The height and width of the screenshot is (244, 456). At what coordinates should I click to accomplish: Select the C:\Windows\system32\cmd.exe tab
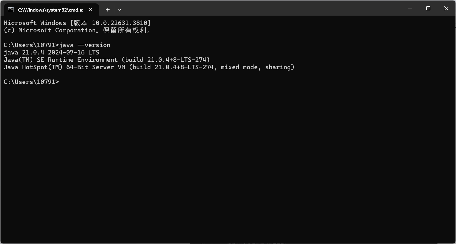click(52, 10)
